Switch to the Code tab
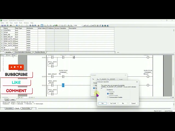Viewport: 175px width, 131px height. coord(7,99)
